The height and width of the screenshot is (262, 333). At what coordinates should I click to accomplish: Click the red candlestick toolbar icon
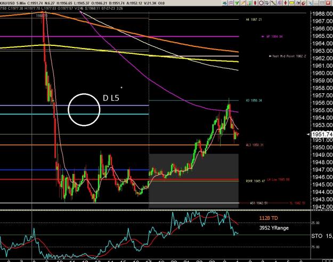255,3
